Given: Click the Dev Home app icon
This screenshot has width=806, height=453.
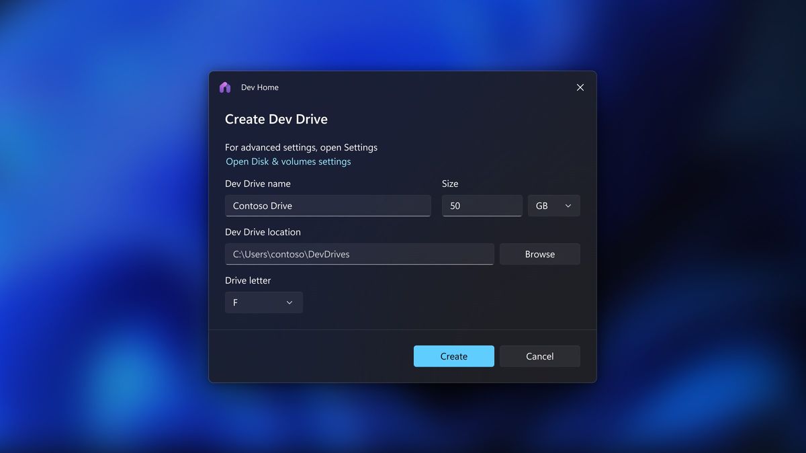Looking at the screenshot, I should [225, 87].
